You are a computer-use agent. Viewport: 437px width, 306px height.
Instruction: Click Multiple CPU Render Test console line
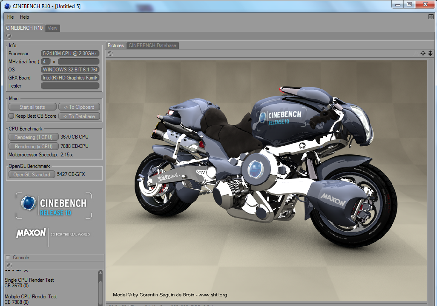coord(31,297)
